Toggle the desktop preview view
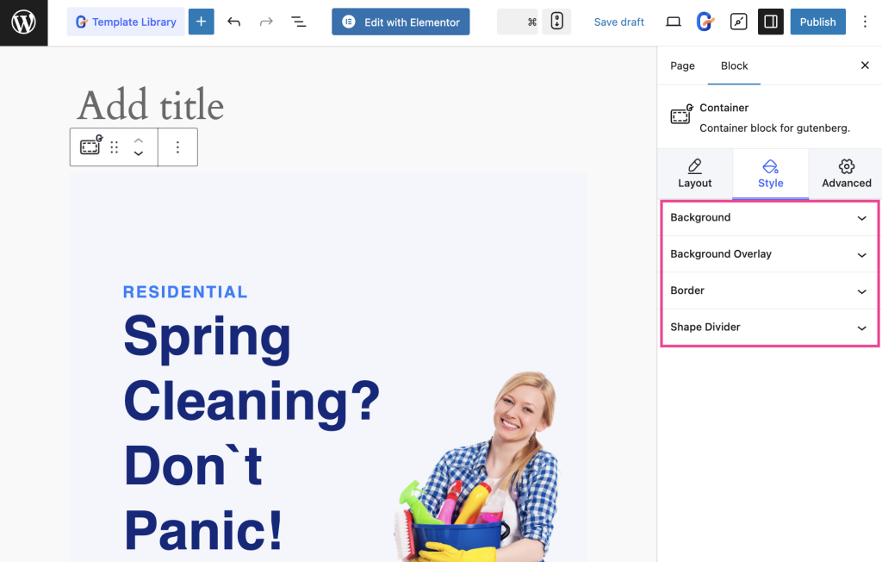Viewport: 882px width, 562px height. tap(673, 22)
